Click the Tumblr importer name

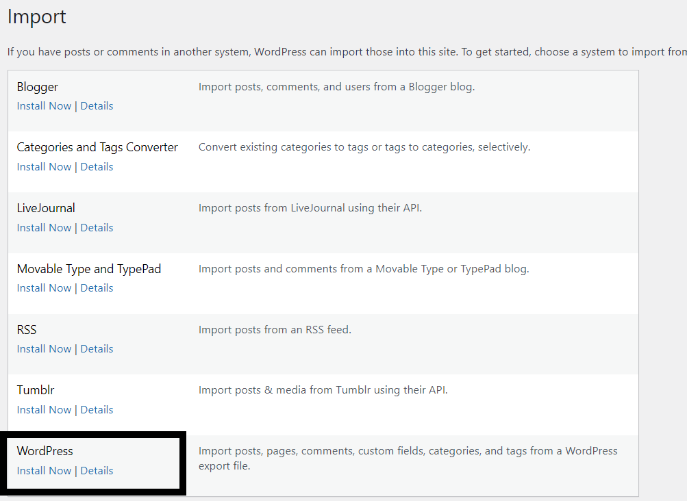click(36, 390)
